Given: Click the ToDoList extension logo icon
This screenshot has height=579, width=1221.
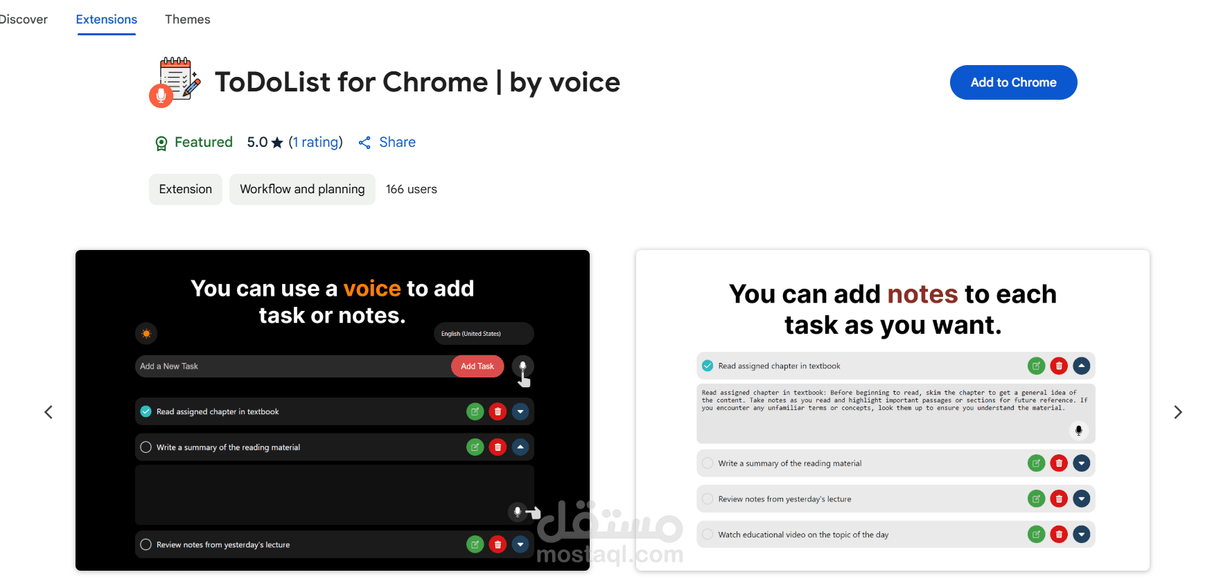Looking at the screenshot, I should (175, 82).
